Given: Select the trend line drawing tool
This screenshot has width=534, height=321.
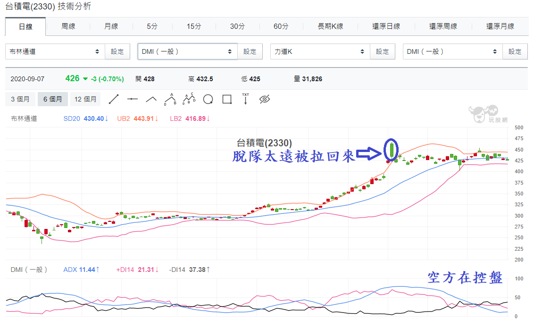Looking at the screenshot, I should [x=113, y=99].
